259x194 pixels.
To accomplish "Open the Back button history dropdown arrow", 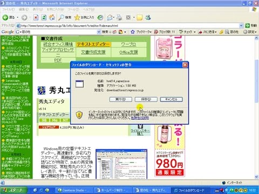I will 18,17.
